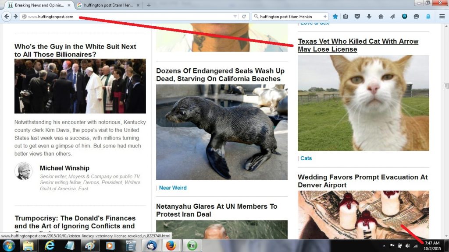Open Wedding Favors Prompt Evacuation headline

[x=363, y=181]
